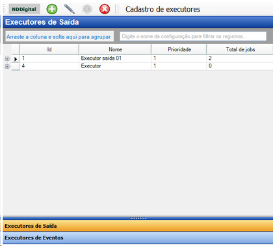Screen dimensions: 273x246
Task: Select row via current-row arrow indicator
Action: (16, 59)
